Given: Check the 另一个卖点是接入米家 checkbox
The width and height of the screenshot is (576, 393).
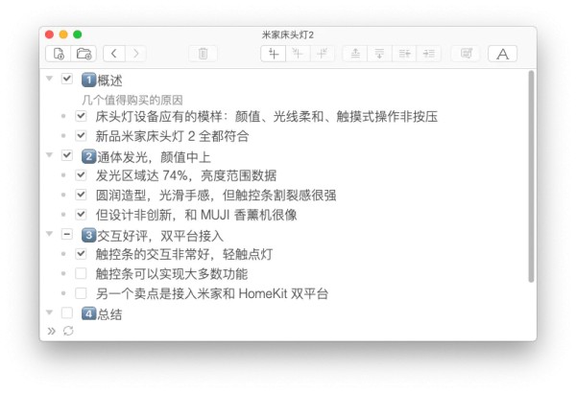Looking at the screenshot, I should pos(81,293).
